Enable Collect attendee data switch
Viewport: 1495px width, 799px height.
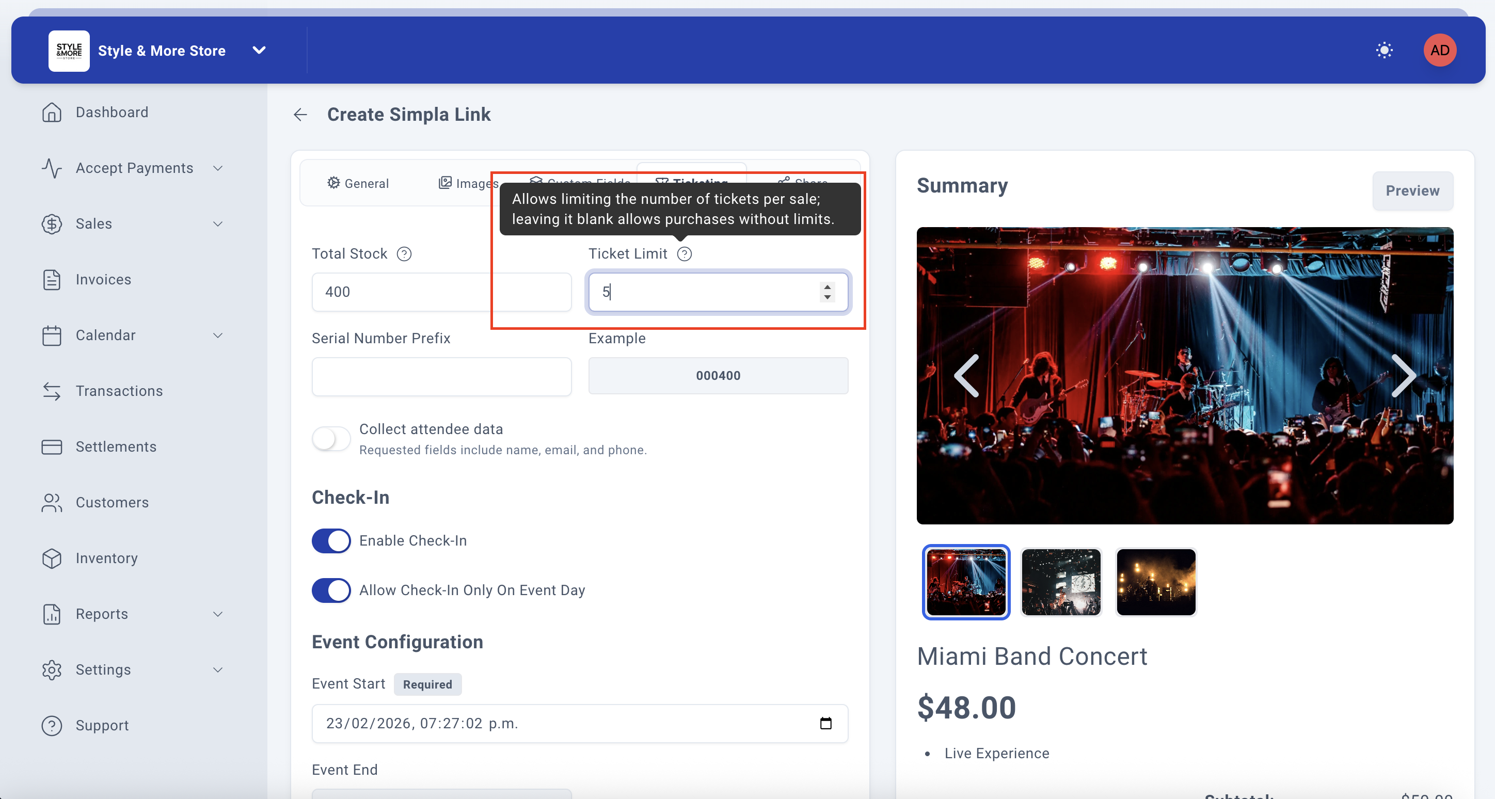(x=331, y=439)
